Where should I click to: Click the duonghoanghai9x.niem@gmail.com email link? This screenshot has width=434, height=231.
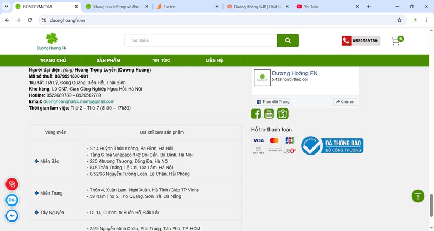pos(79,101)
